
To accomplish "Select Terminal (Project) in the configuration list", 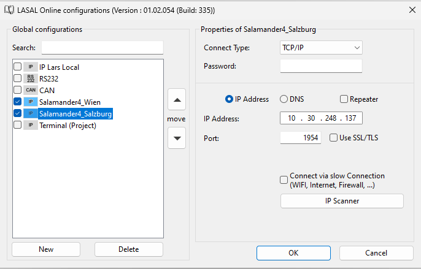I will 68,125.
